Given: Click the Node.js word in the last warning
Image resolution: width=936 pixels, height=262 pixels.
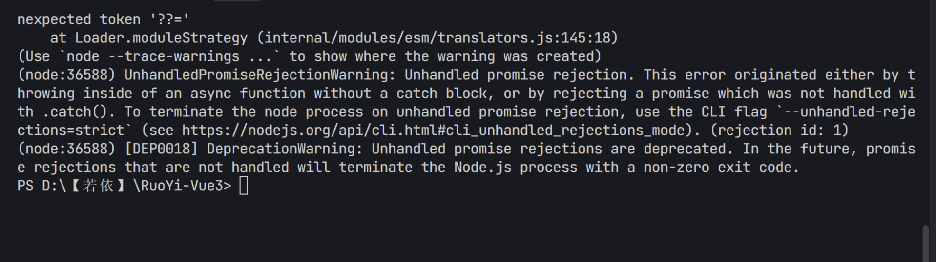Looking at the screenshot, I should pyautogui.click(x=482, y=168).
